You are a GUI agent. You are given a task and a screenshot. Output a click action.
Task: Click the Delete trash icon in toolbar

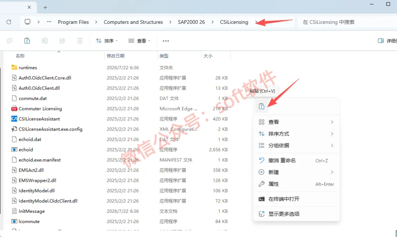click(80, 41)
